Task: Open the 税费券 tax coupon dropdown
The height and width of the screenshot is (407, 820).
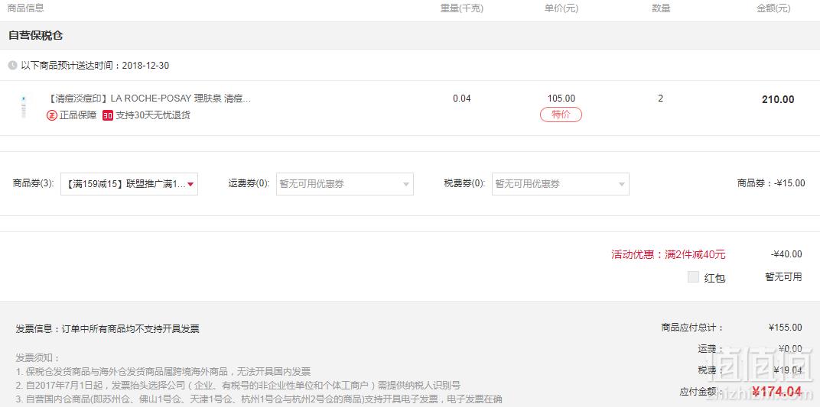Action: tap(560, 184)
